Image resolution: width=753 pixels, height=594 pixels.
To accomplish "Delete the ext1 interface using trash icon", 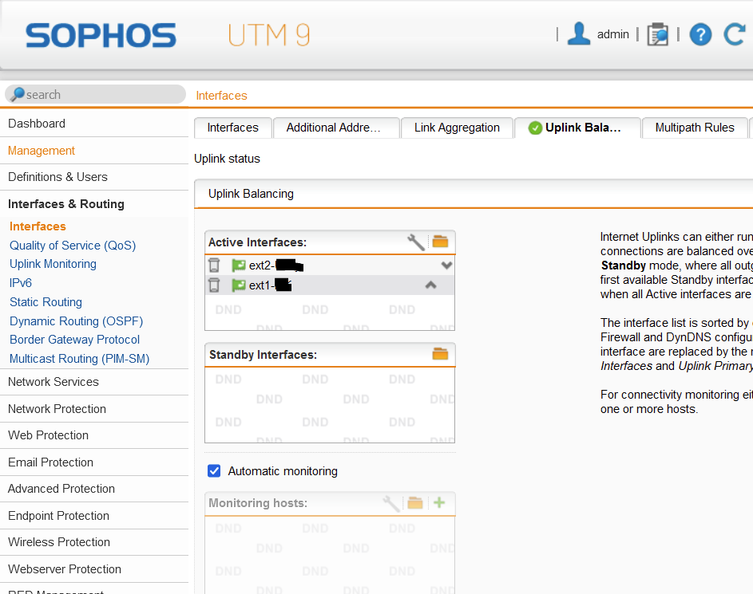I will click(x=214, y=285).
